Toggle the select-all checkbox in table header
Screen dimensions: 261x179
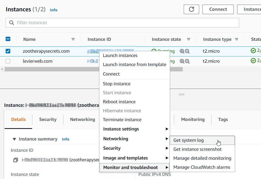click(x=8, y=39)
